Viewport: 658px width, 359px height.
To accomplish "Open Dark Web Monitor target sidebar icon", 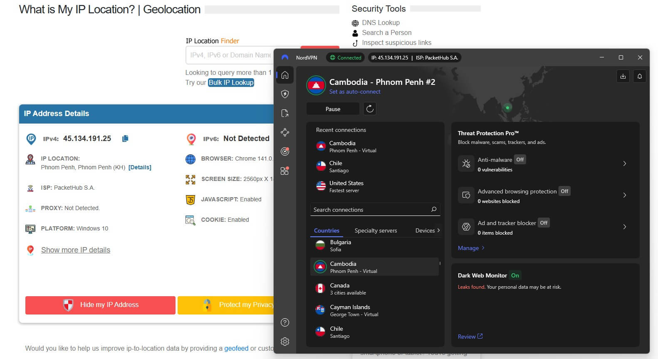I will pos(285,151).
